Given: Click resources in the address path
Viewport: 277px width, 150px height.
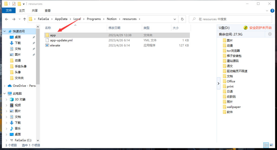Looking at the screenshot, I should pos(130,19).
